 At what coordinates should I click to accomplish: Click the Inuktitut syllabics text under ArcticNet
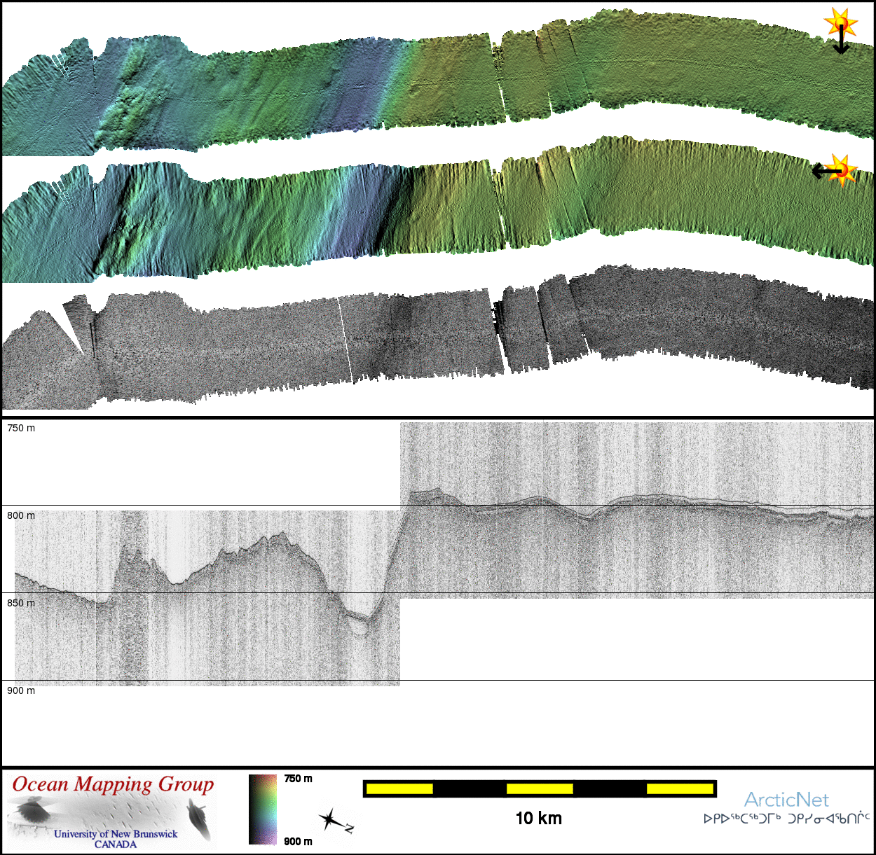click(786, 818)
